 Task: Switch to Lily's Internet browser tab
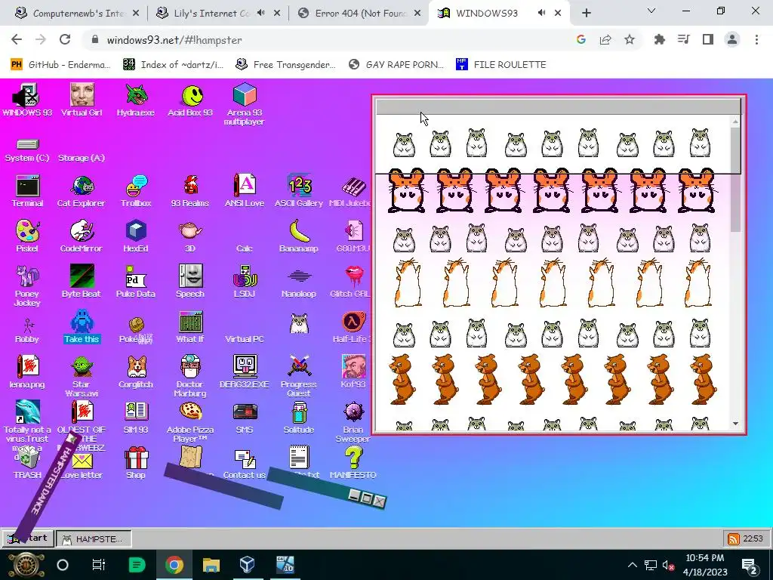(x=219, y=13)
